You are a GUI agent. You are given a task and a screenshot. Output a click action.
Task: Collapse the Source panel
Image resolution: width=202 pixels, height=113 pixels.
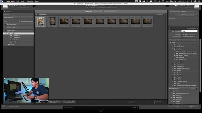[4, 12]
